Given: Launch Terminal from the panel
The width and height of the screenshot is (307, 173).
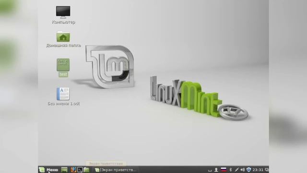Looking at the screenshot, I should 80,170.
